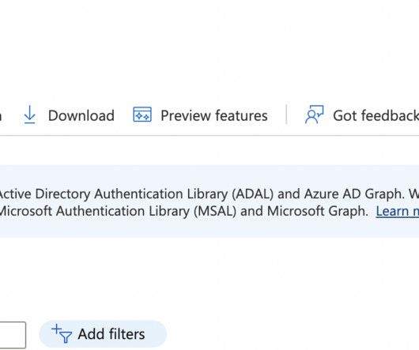Click the Add filters pill button

103,334
